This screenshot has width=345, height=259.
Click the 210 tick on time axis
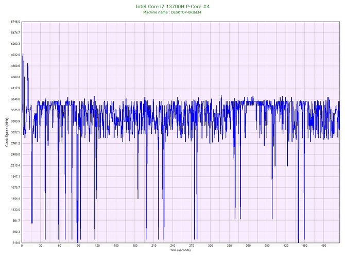click(154, 246)
